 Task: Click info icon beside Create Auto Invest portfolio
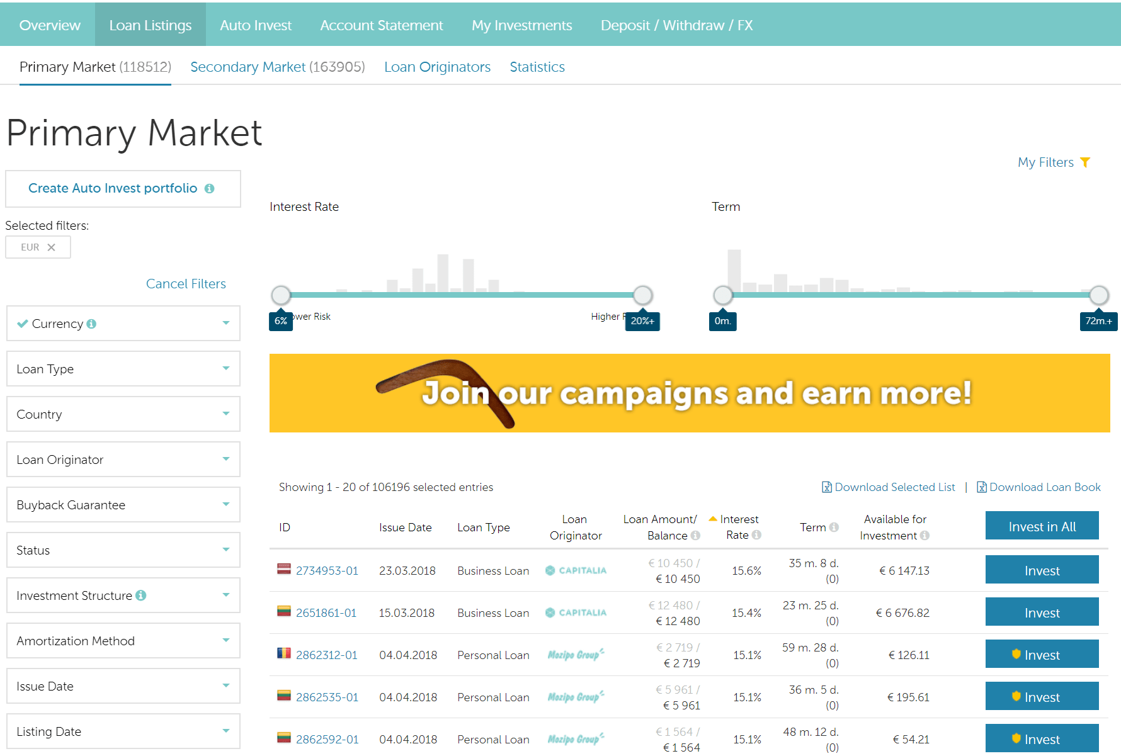tap(210, 189)
